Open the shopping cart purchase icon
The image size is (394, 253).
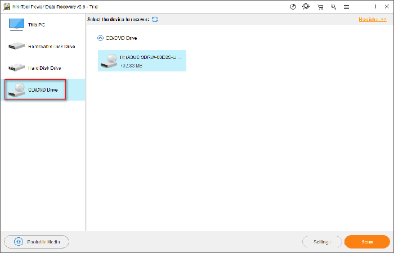(x=320, y=7)
